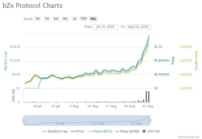This screenshot has width=202, height=139.
Task: Click the left navigator range handle
Action: pos(24,120)
